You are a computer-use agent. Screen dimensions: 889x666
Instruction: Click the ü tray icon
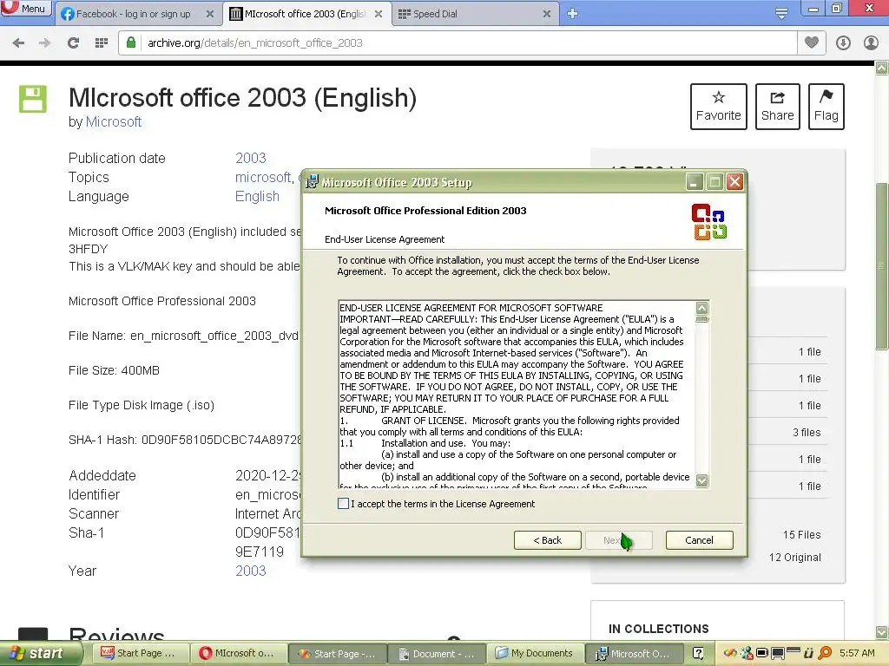809,654
